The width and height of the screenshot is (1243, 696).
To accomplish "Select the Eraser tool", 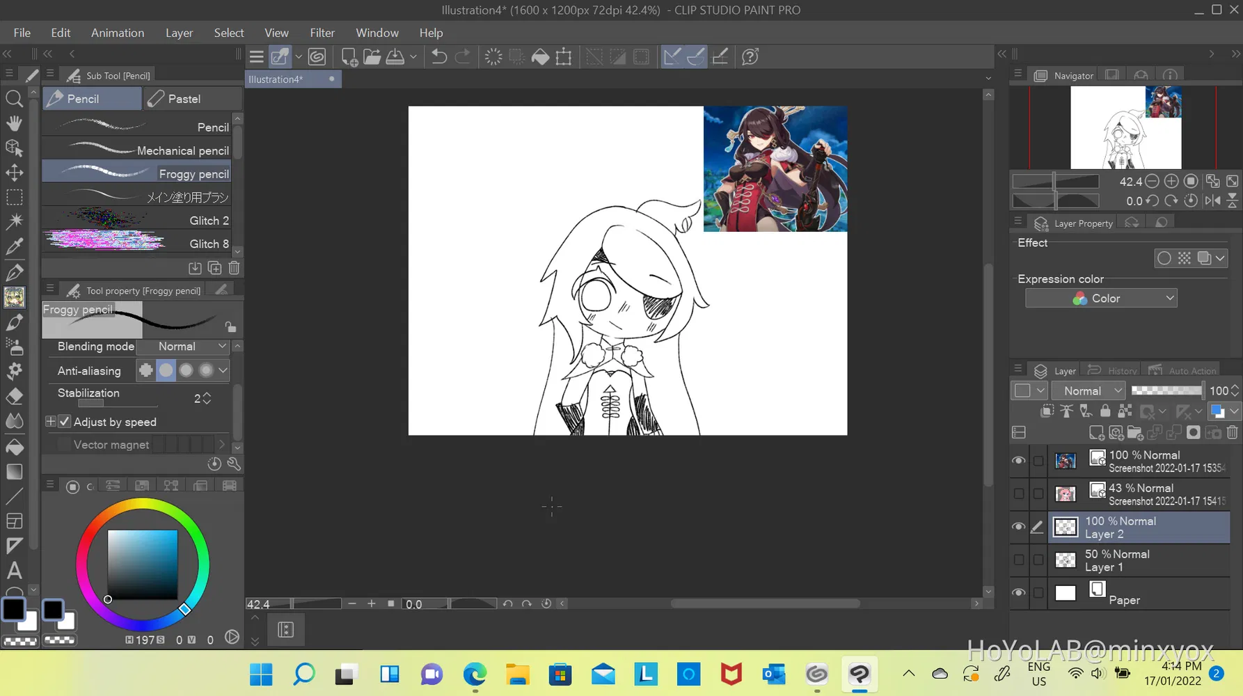I will [14, 397].
